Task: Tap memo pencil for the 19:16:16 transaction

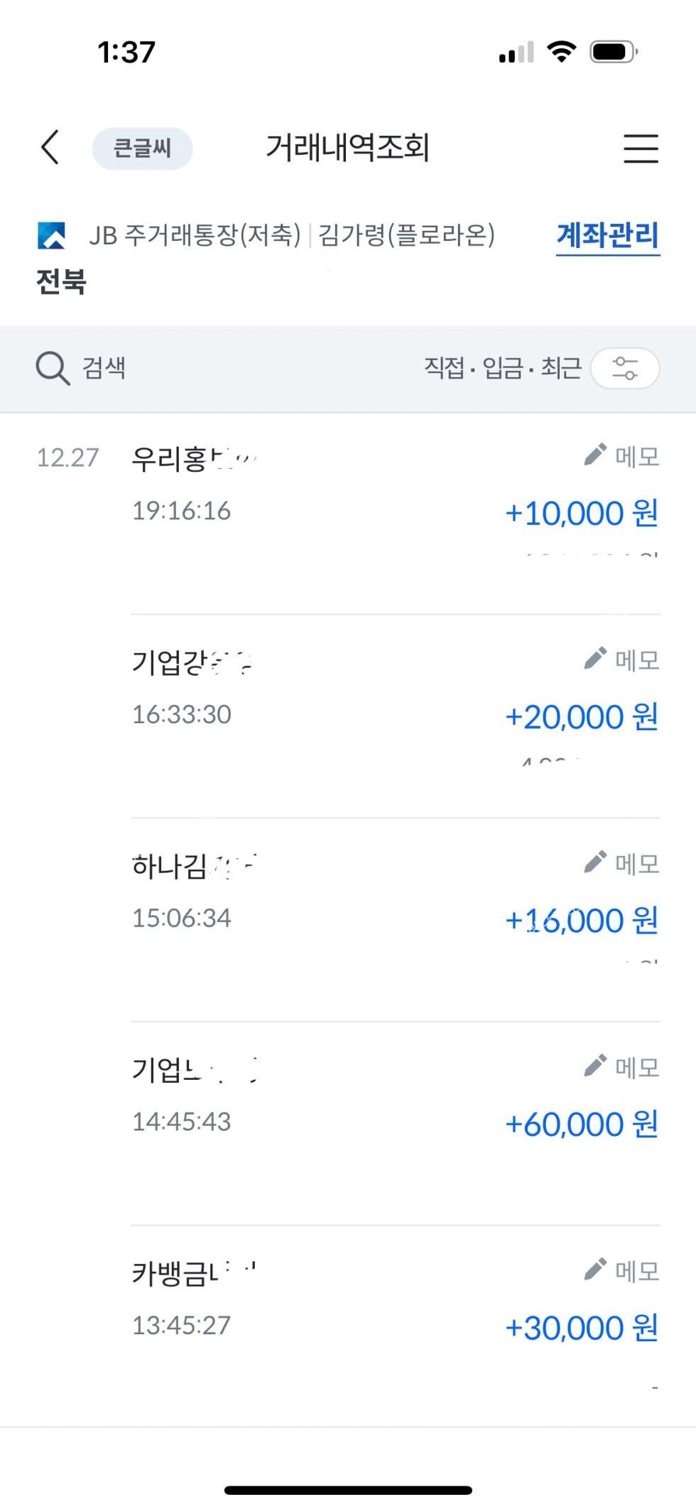Action: [x=595, y=455]
